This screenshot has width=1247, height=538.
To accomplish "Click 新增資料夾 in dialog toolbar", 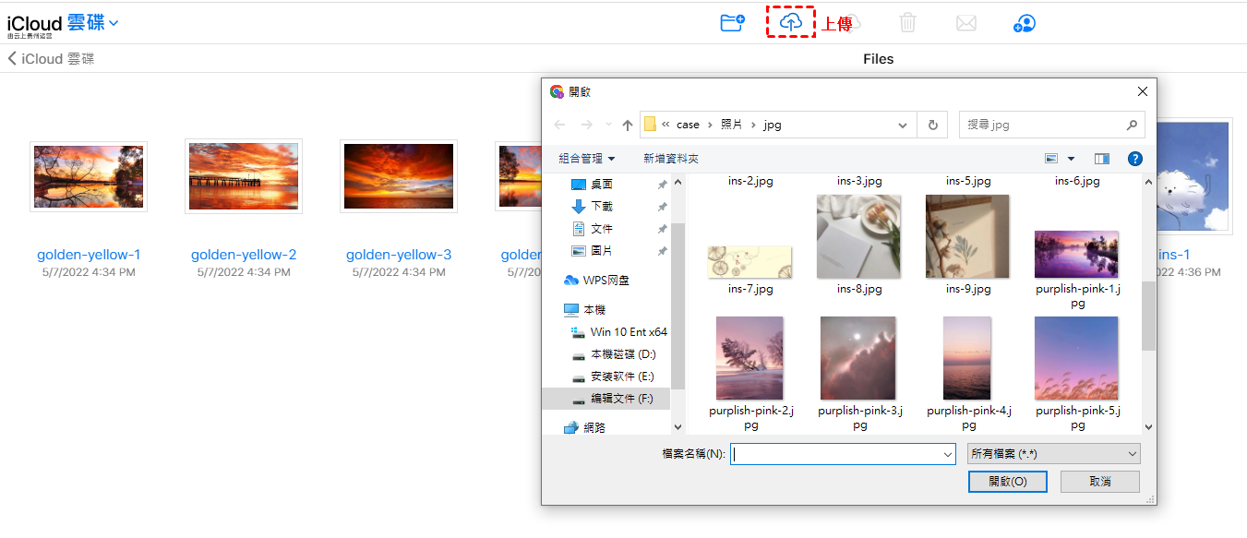I will click(671, 159).
